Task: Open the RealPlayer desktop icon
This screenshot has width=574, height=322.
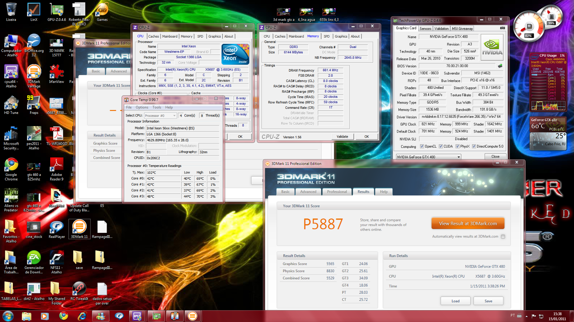Action: pyautogui.click(x=57, y=229)
